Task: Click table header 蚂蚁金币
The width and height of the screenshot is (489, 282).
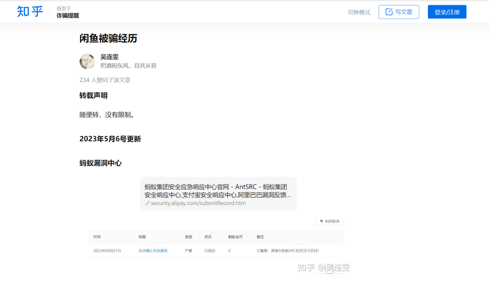Action: pyautogui.click(x=235, y=237)
